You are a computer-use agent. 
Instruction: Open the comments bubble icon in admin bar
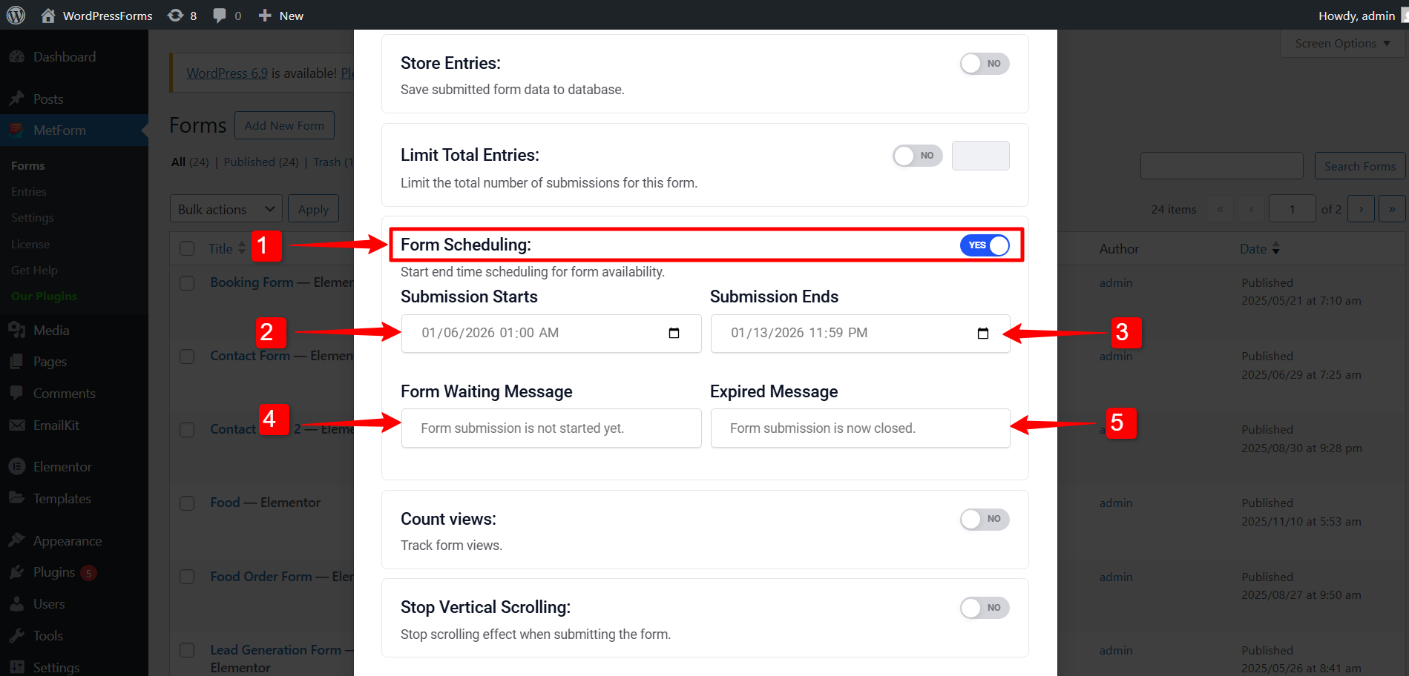pyautogui.click(x=220, y=16)
